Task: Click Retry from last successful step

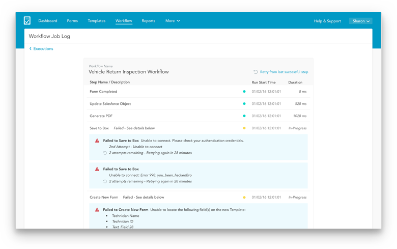Action: [284, 72]
